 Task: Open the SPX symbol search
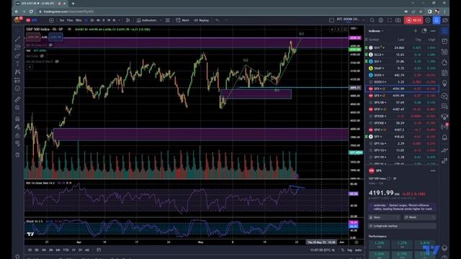click(32, 20)
